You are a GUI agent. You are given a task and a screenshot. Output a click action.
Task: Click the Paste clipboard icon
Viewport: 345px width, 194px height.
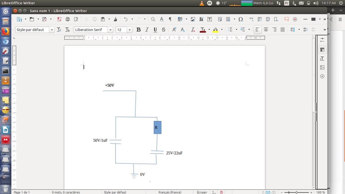coord(103,19)
